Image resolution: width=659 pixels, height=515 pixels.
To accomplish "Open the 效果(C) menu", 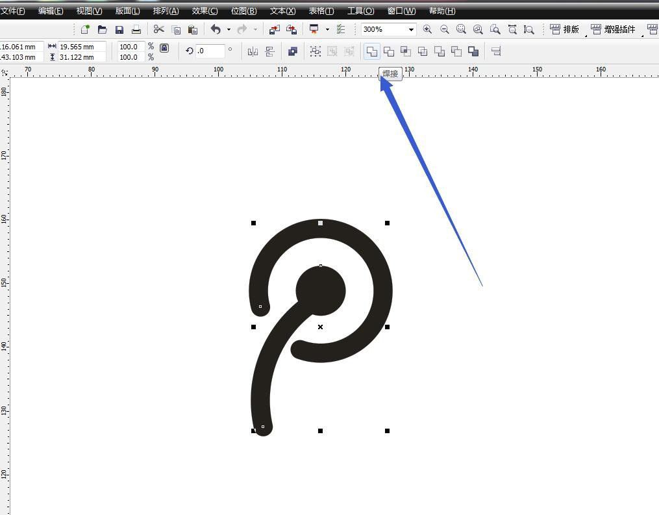I will pyautogui.click(x=205, y=11).
